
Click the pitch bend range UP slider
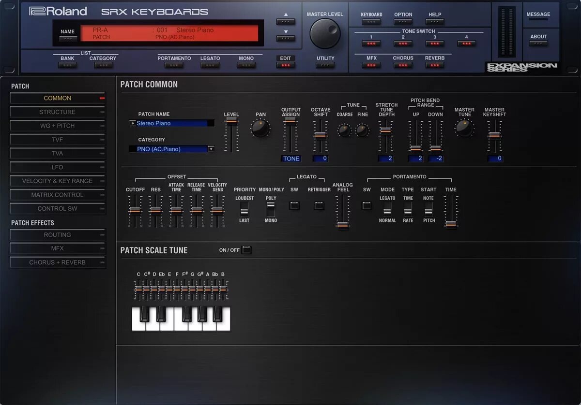tap(415, 135)
